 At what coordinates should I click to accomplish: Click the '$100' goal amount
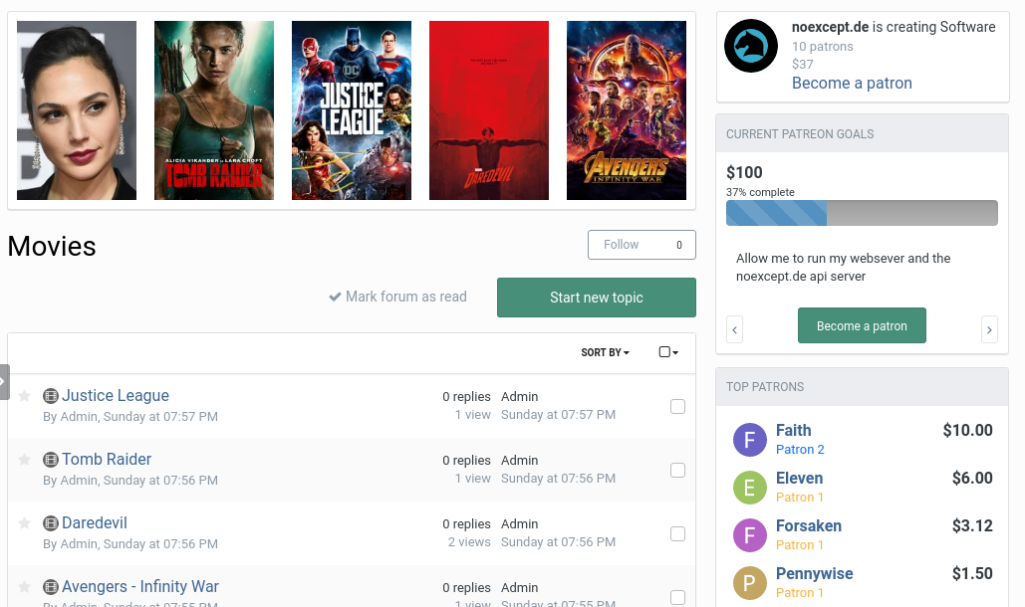[x=744, y=172]
